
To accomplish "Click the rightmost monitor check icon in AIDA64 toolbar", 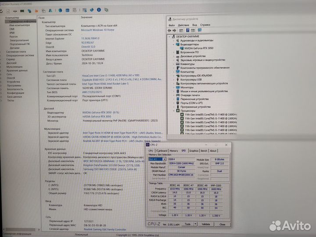I will click(106, 10).
